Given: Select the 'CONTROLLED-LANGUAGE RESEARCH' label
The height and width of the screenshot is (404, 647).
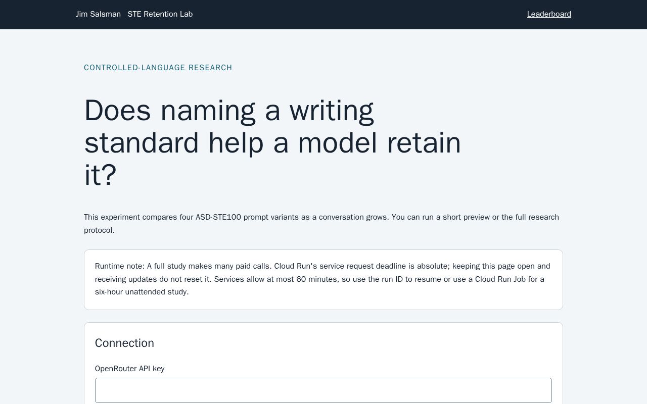Looking at the screenshot, I should (158, 68).
